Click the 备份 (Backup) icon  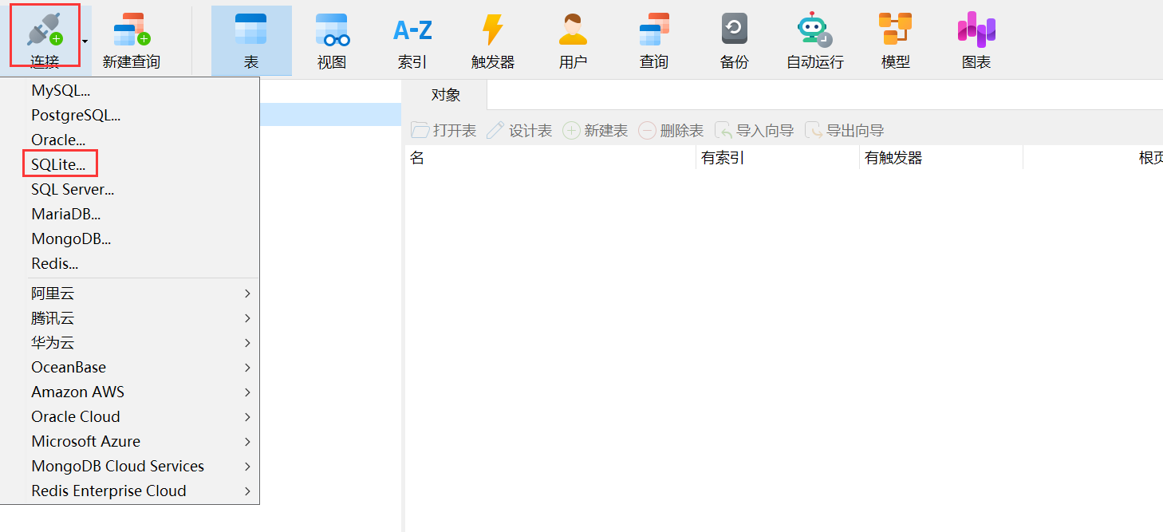734,36
